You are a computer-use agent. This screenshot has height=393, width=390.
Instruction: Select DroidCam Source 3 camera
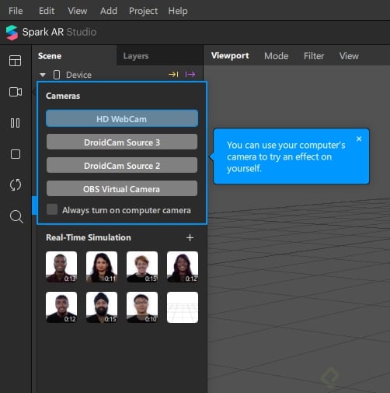[122, 142]
